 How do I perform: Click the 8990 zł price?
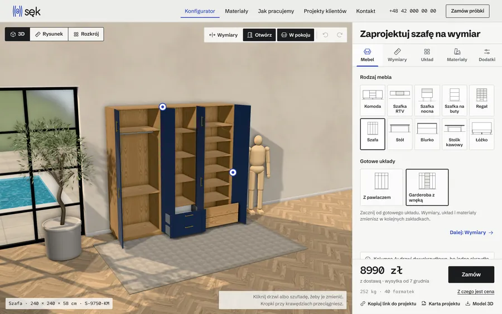pos(381,270)
